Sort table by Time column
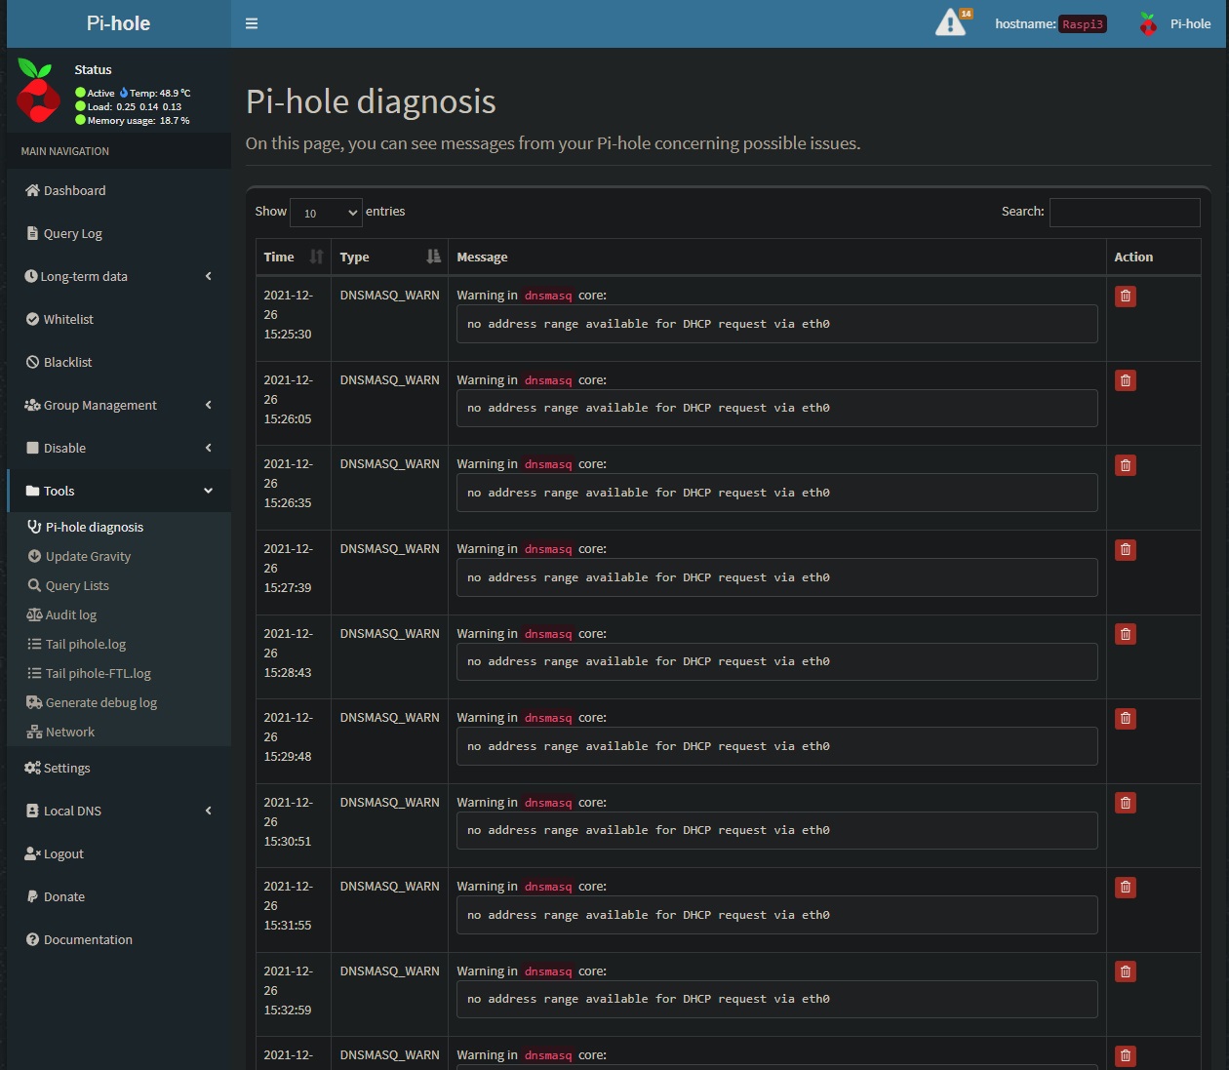 click(x=293, y=257)
